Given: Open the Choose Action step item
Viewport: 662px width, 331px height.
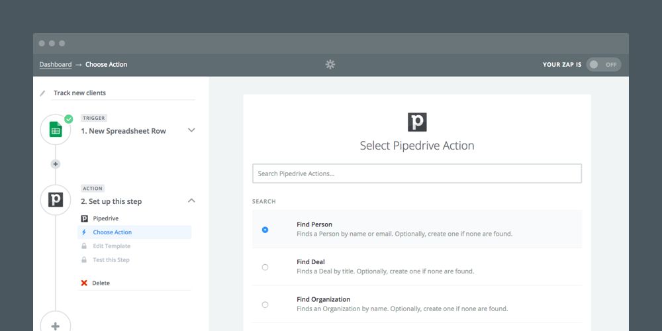Looking at the screenshot, I should pyautogui.click(x=112, y=232).
